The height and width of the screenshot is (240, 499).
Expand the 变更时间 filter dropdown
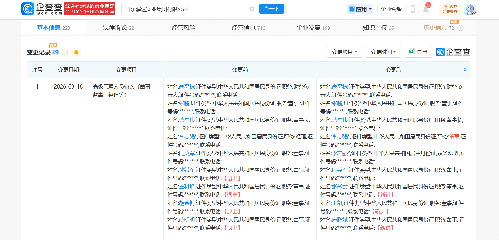click(383, 52)
